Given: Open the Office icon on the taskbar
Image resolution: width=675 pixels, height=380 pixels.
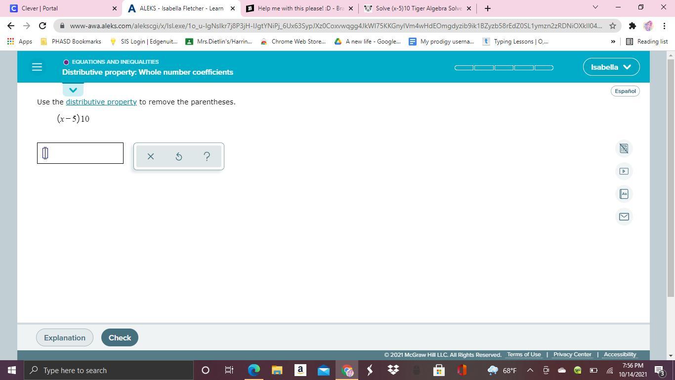Looking at the screenshot, I should coord(462,370).
